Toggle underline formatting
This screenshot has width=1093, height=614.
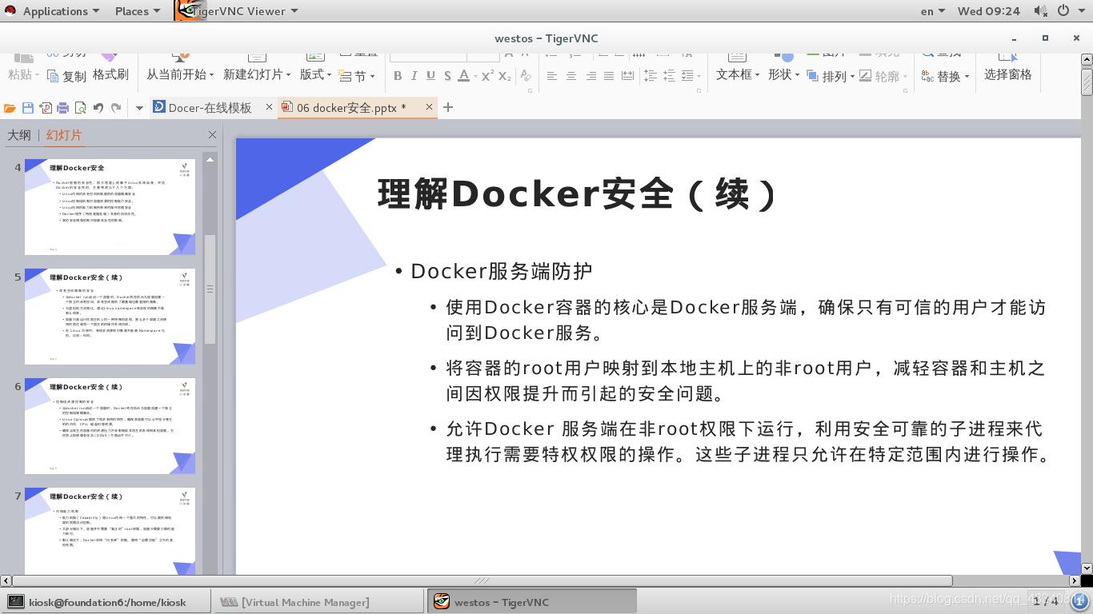(x=430, y=76)
